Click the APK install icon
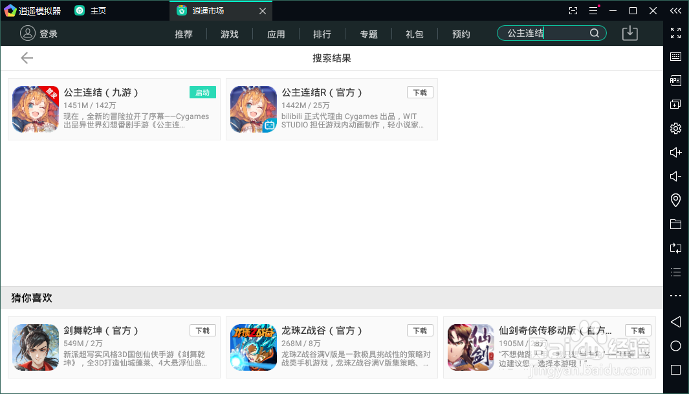This screenshot has width=689, height=394. coord(676,80)
